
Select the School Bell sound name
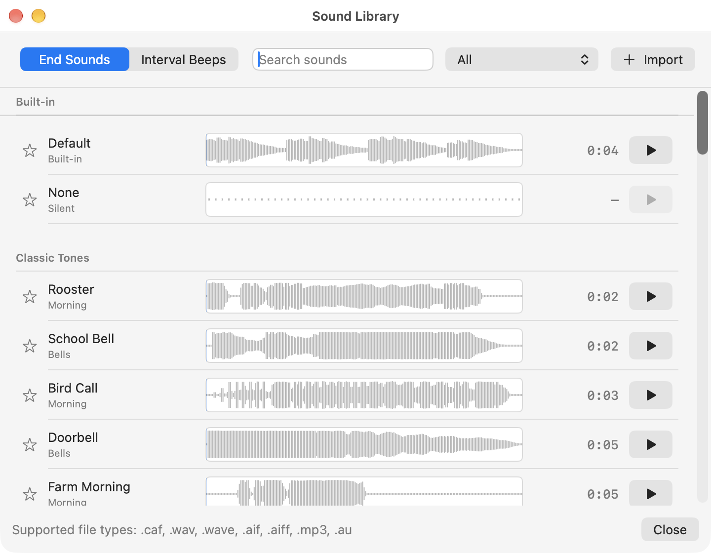81,339
